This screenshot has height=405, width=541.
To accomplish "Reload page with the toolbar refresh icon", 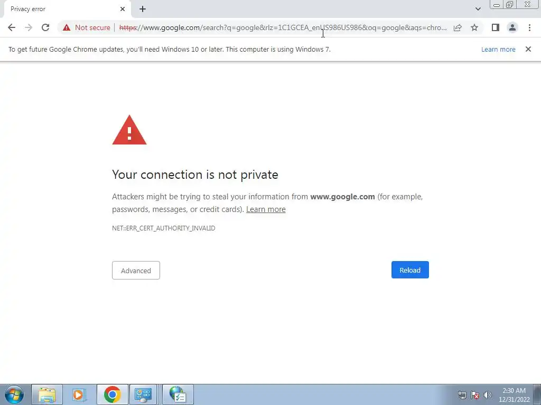I will tap(45, 27).
